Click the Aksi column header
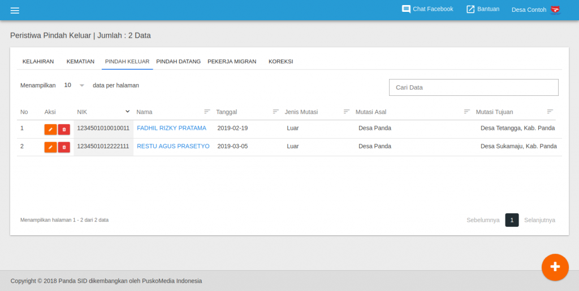This screenshot has width=579, height=291. click(x=50, y=112)
